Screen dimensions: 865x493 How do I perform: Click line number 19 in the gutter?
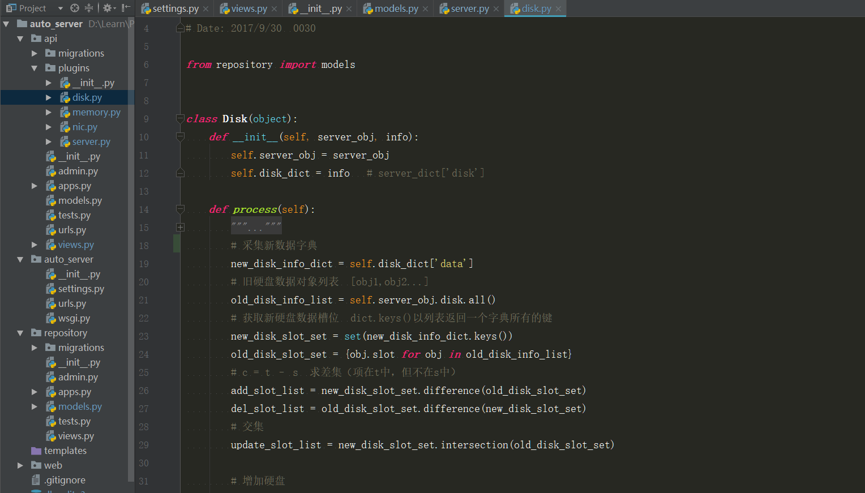pyautogui.click(x=144, y=264)
